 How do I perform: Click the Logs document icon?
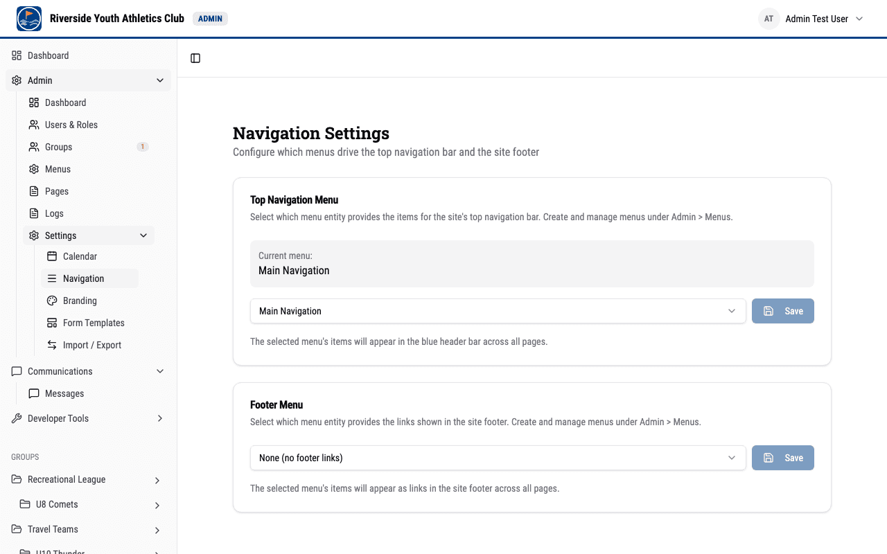(34, 213)
